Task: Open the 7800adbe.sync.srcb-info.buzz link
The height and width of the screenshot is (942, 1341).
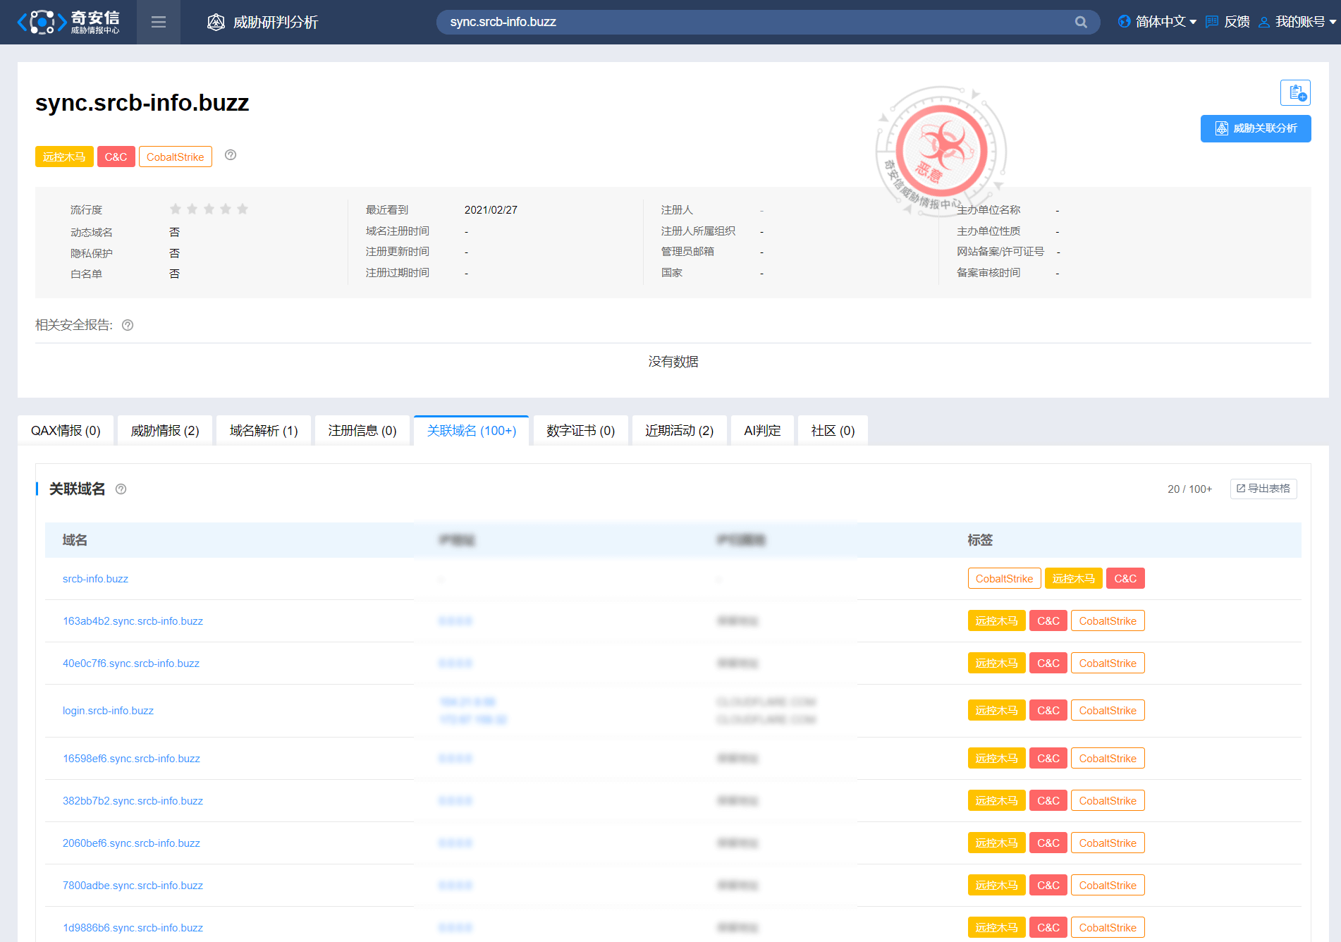Action: tap(133, 886)
